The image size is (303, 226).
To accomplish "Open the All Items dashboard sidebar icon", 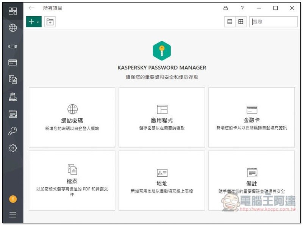I will coord(12,11).
